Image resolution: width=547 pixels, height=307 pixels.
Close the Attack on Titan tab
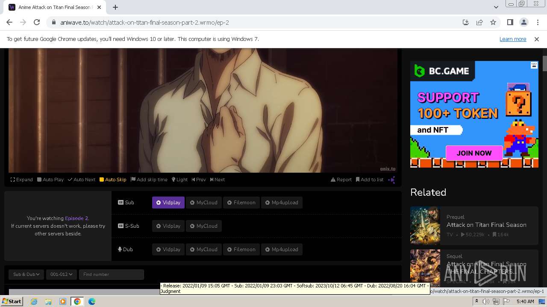100,7
